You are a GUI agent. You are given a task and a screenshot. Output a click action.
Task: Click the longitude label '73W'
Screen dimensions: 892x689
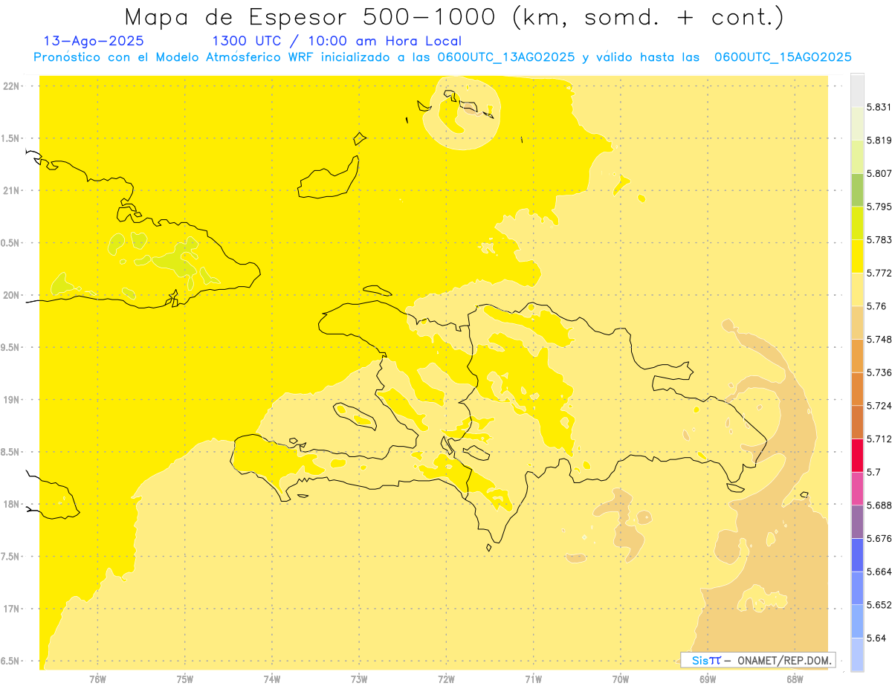tap(359, 679)
